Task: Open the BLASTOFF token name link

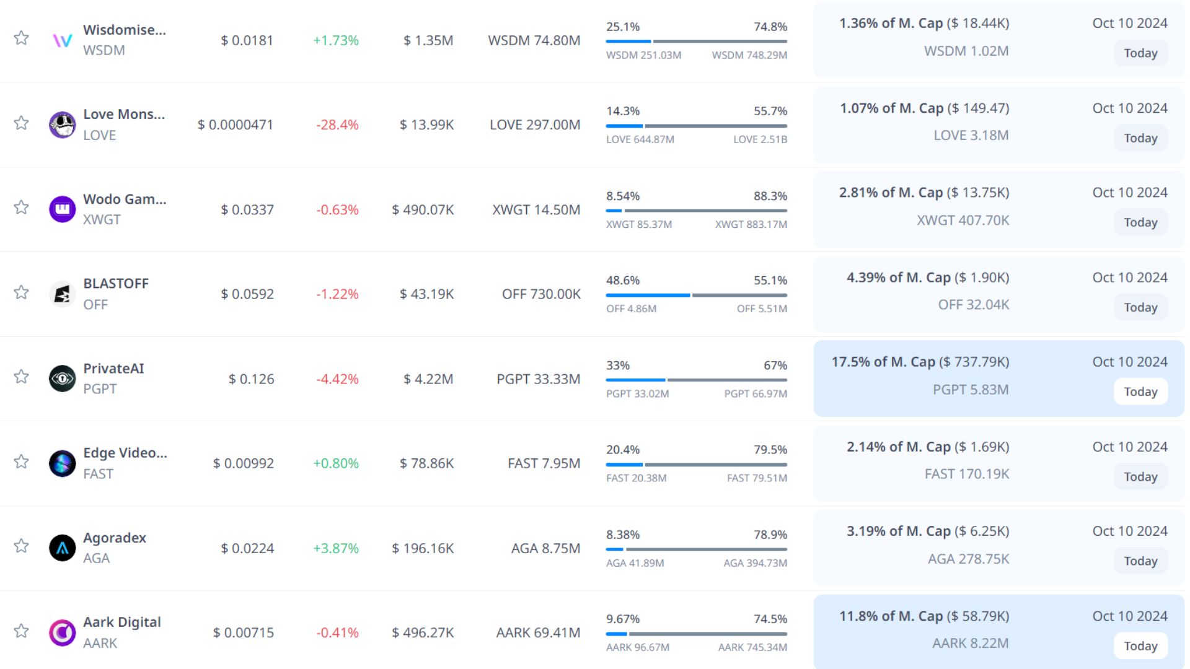Action: tap(116, 284)
